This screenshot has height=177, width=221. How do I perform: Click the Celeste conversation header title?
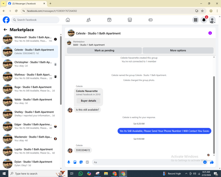coord(98,33)
